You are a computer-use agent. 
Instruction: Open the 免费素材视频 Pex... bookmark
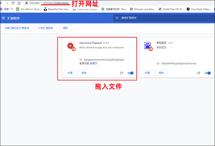tap(114, 9)
